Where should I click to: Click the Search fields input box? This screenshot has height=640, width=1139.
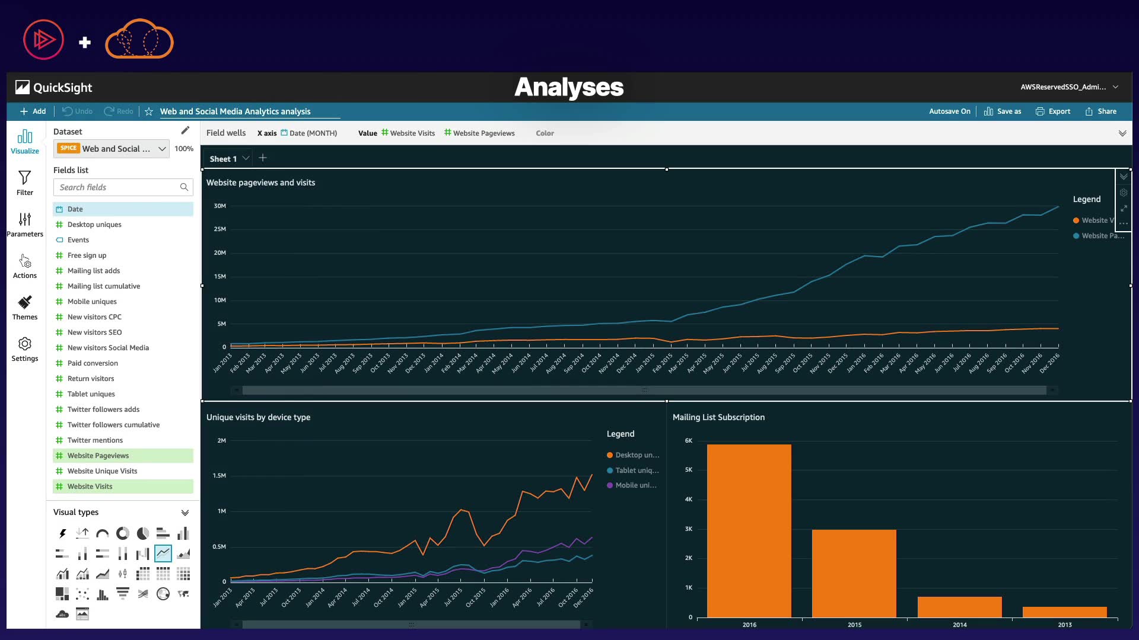(x=119, y=187)
